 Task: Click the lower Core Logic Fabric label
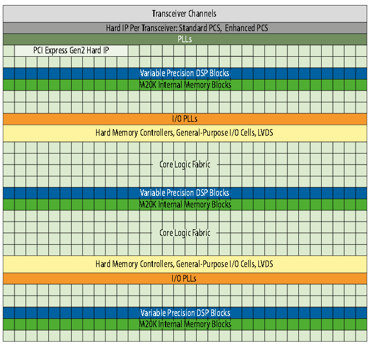(185, 233)
